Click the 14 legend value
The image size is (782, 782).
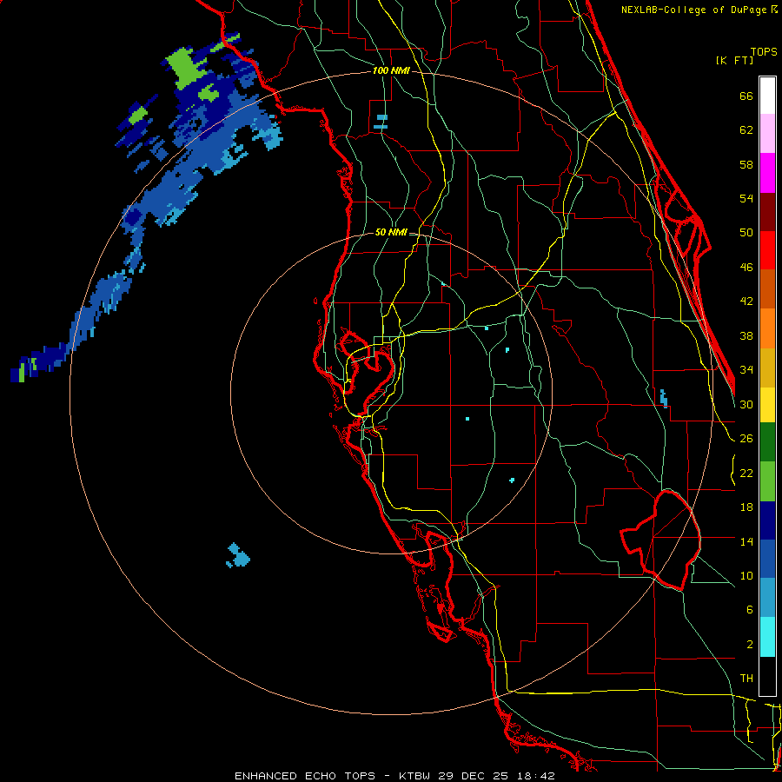click(746, 541)
